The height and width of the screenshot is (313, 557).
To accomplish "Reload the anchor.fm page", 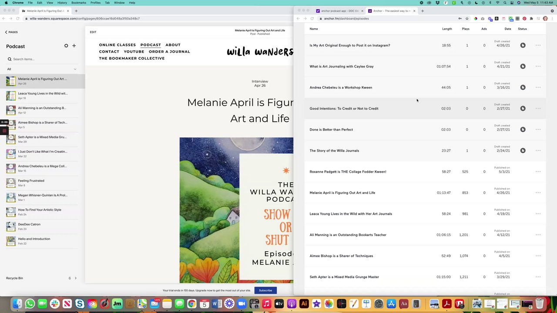I will coord(312,19).
